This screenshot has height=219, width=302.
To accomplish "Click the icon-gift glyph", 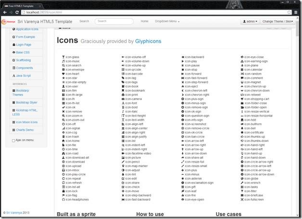I will 183,187.
